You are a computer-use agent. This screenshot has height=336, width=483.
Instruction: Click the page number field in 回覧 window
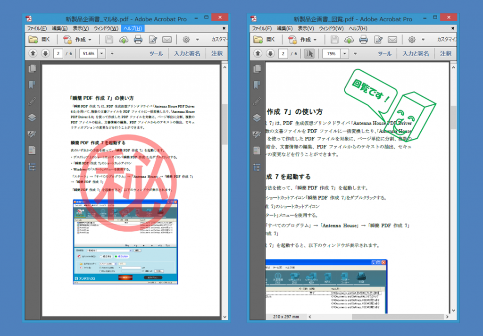(x=283, y=54)
